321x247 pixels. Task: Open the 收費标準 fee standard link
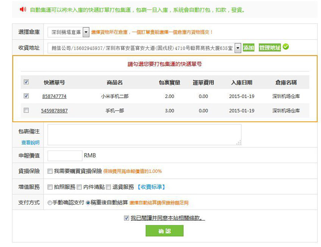click(151, 187)
